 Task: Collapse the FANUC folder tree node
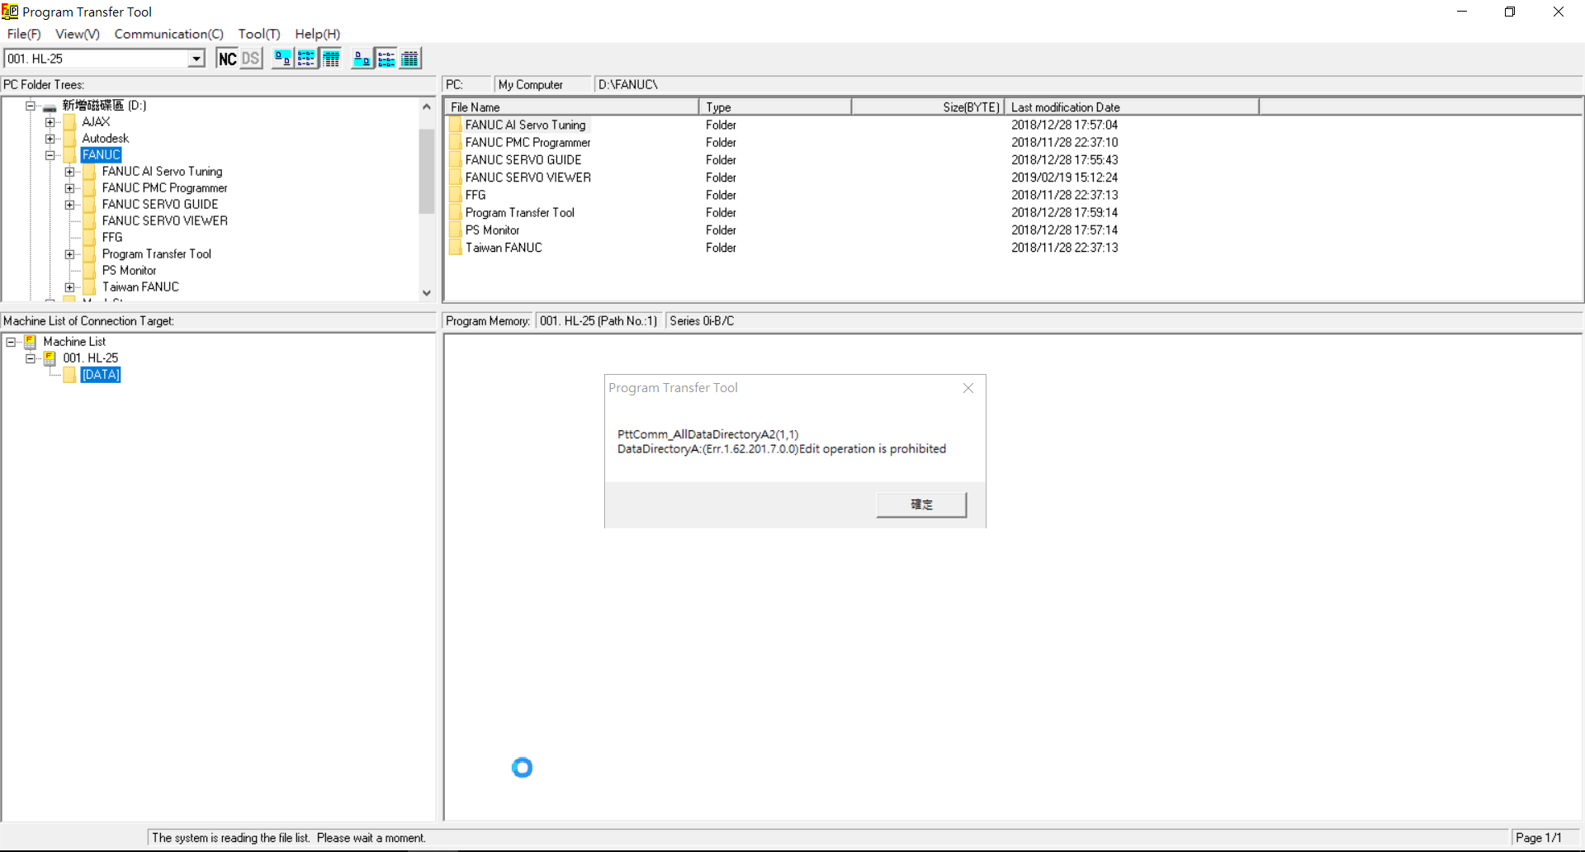[x=50, y=155]
